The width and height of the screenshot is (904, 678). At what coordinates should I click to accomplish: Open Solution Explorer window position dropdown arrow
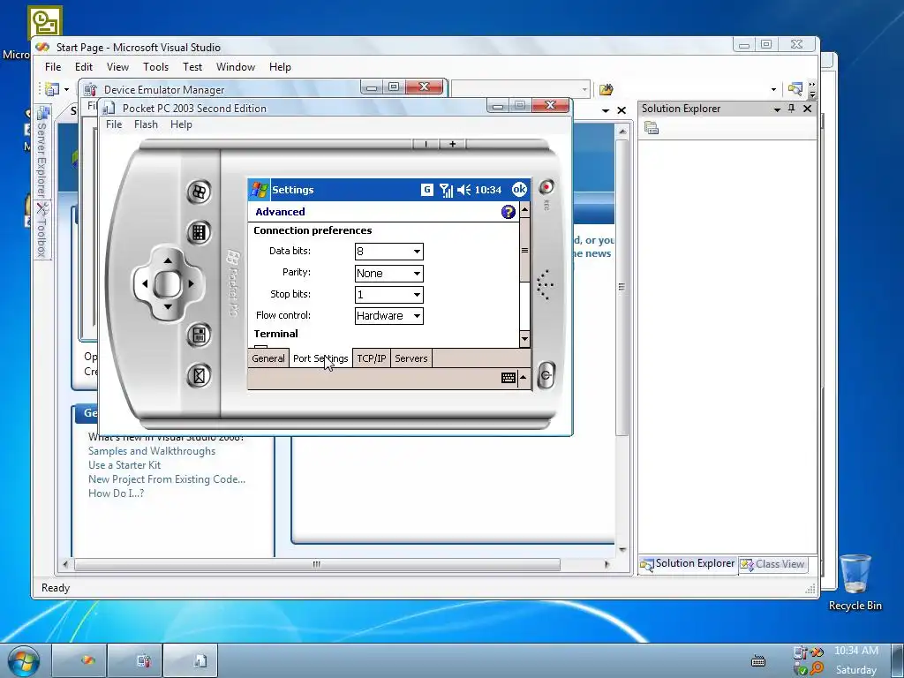point(777,109)
